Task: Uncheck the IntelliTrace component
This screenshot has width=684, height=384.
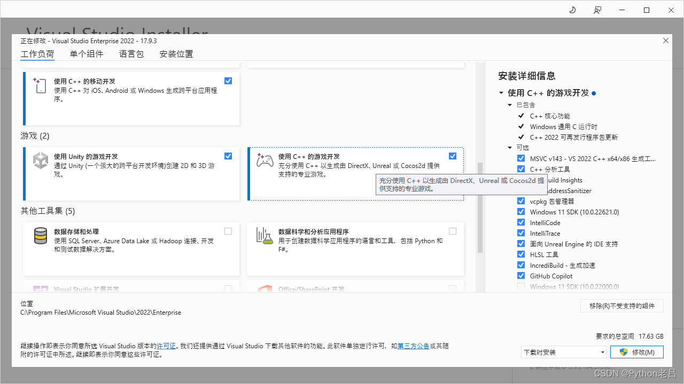Action: click(x=521, y=233)
